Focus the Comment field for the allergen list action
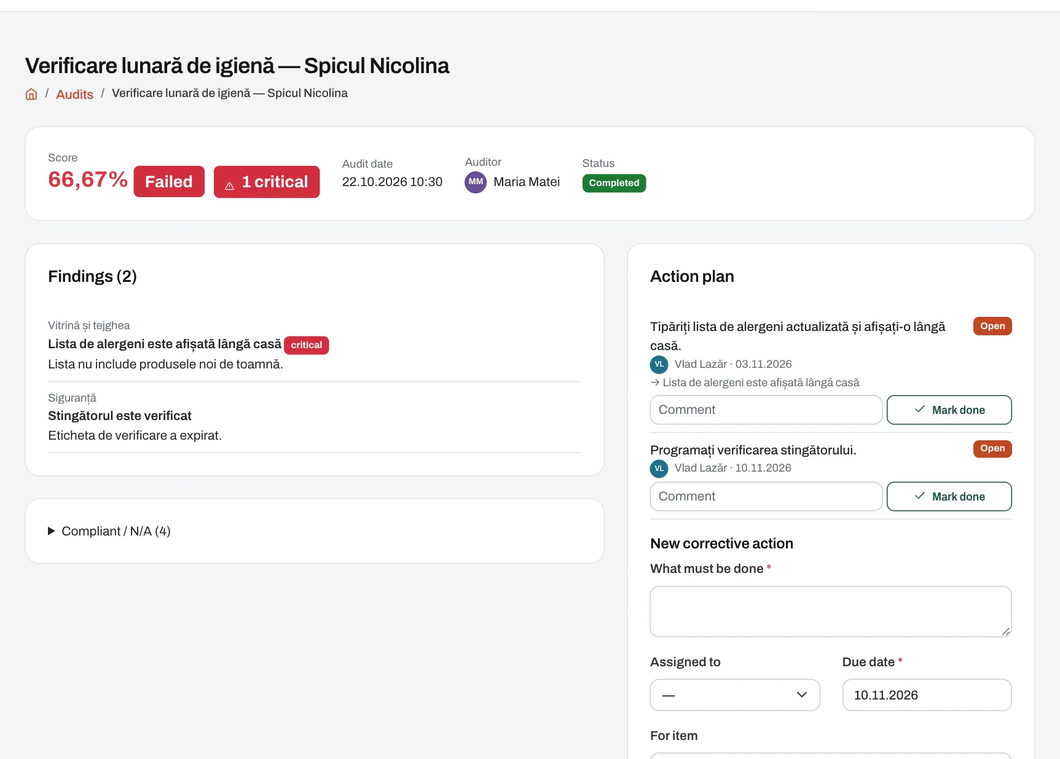 click(766, 410)
